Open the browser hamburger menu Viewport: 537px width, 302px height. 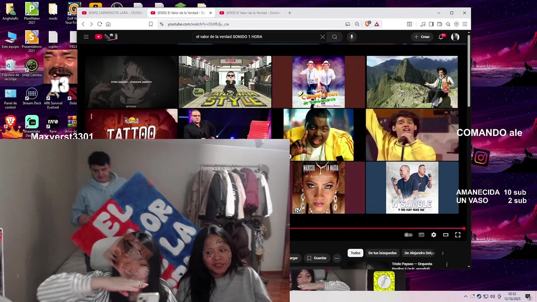tap(465, 24)
